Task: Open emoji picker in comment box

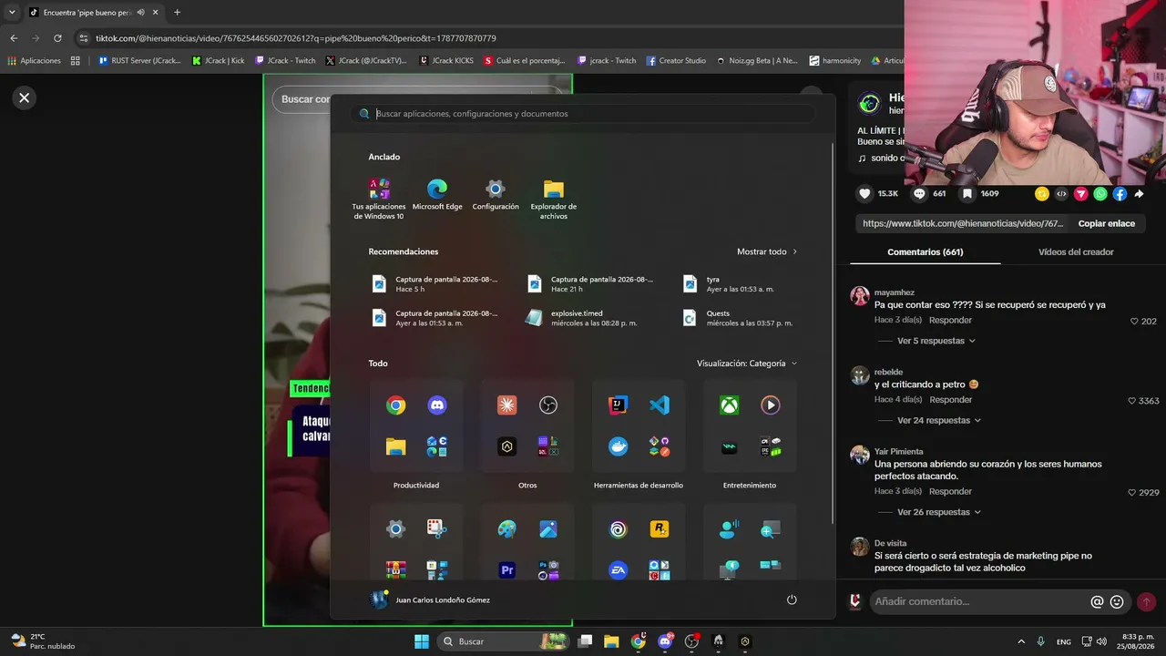Action: click(x=1117, y=601)
